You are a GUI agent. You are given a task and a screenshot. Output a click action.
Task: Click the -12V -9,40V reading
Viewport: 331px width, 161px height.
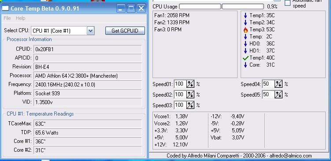click(227, 116)
